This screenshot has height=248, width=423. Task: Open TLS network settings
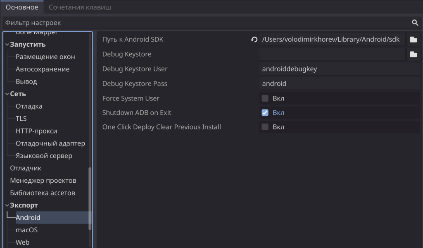(x=21, y=119)
